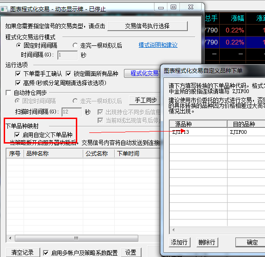This screenshot has height=257, width=265.
Task: Toggle the 下单需手工确认 checkbox
Action: (x=18, y=74)
